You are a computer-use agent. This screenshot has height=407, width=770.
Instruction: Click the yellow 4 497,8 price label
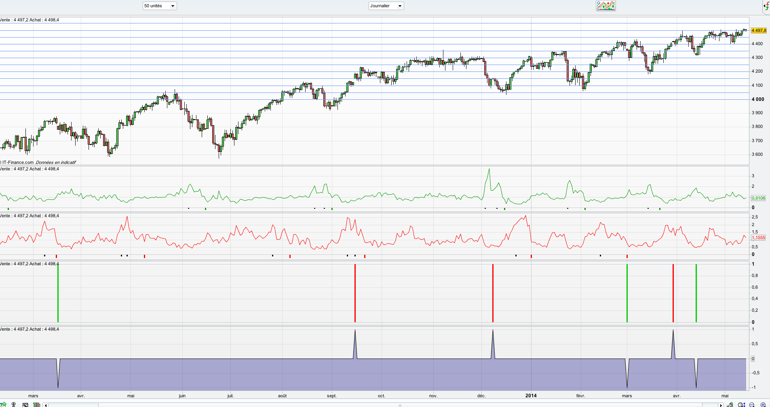[x=759, y=30]
